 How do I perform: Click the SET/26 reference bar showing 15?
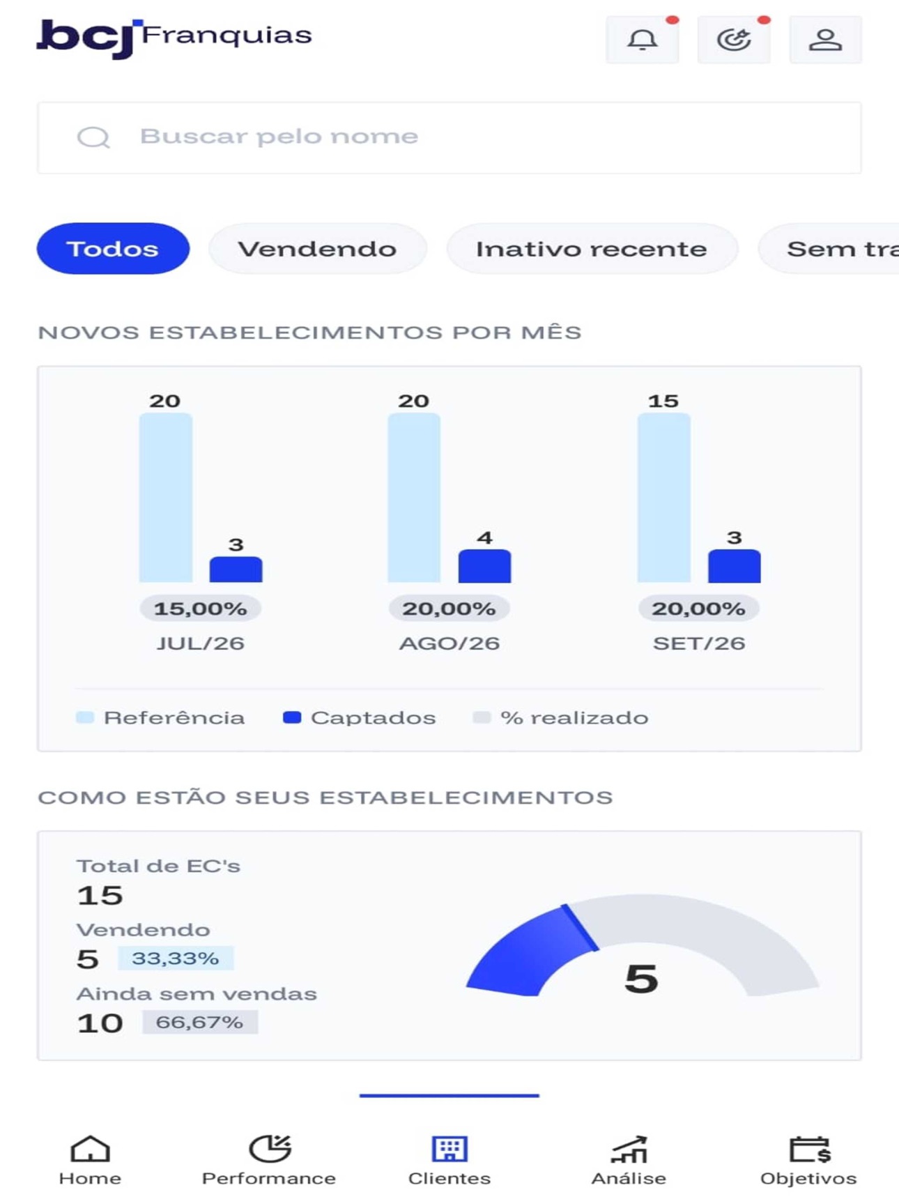(x=664, y=497)
